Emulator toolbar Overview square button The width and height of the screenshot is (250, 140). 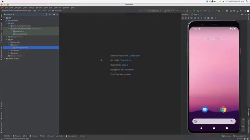point(205,18)
